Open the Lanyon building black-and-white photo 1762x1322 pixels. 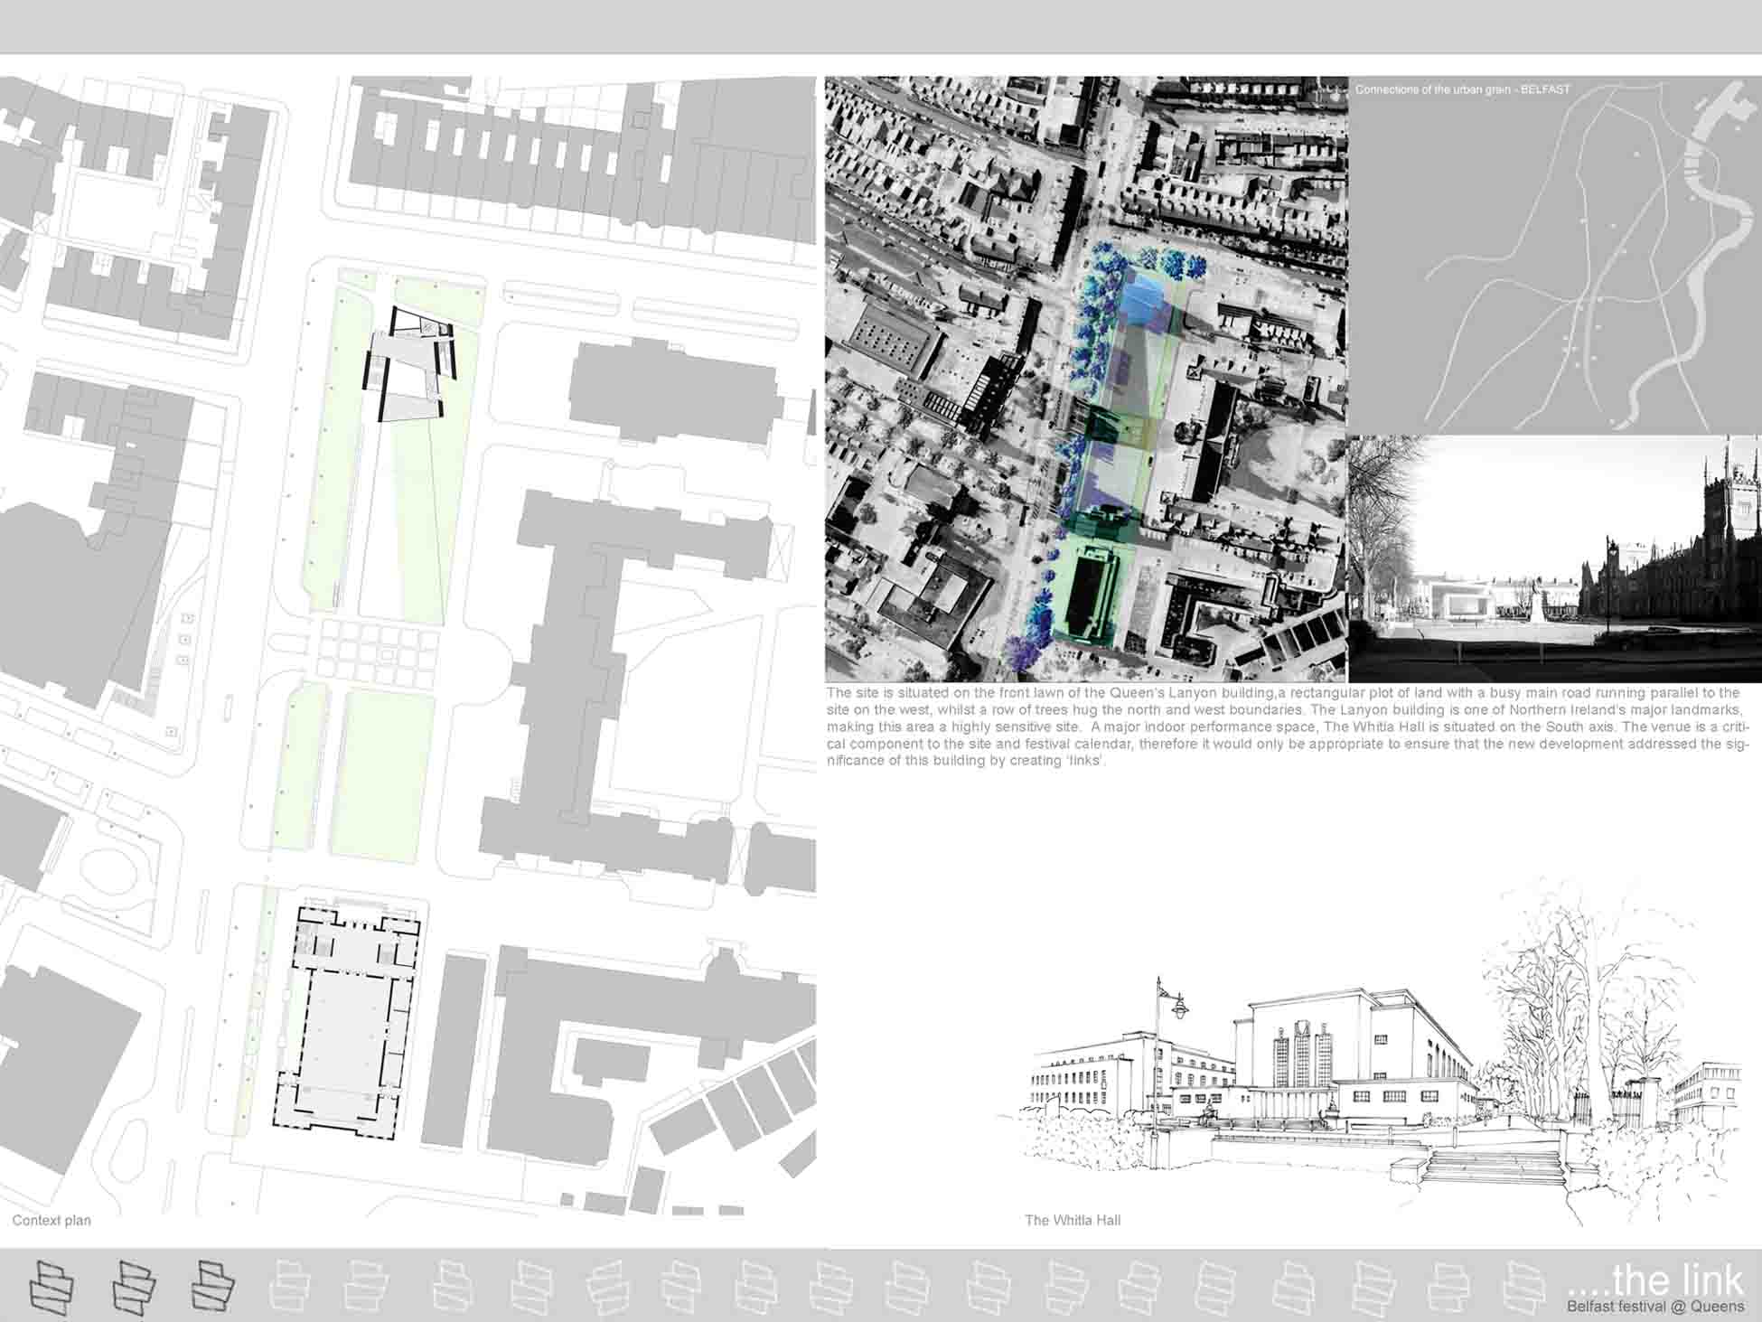coord(1554,558)
